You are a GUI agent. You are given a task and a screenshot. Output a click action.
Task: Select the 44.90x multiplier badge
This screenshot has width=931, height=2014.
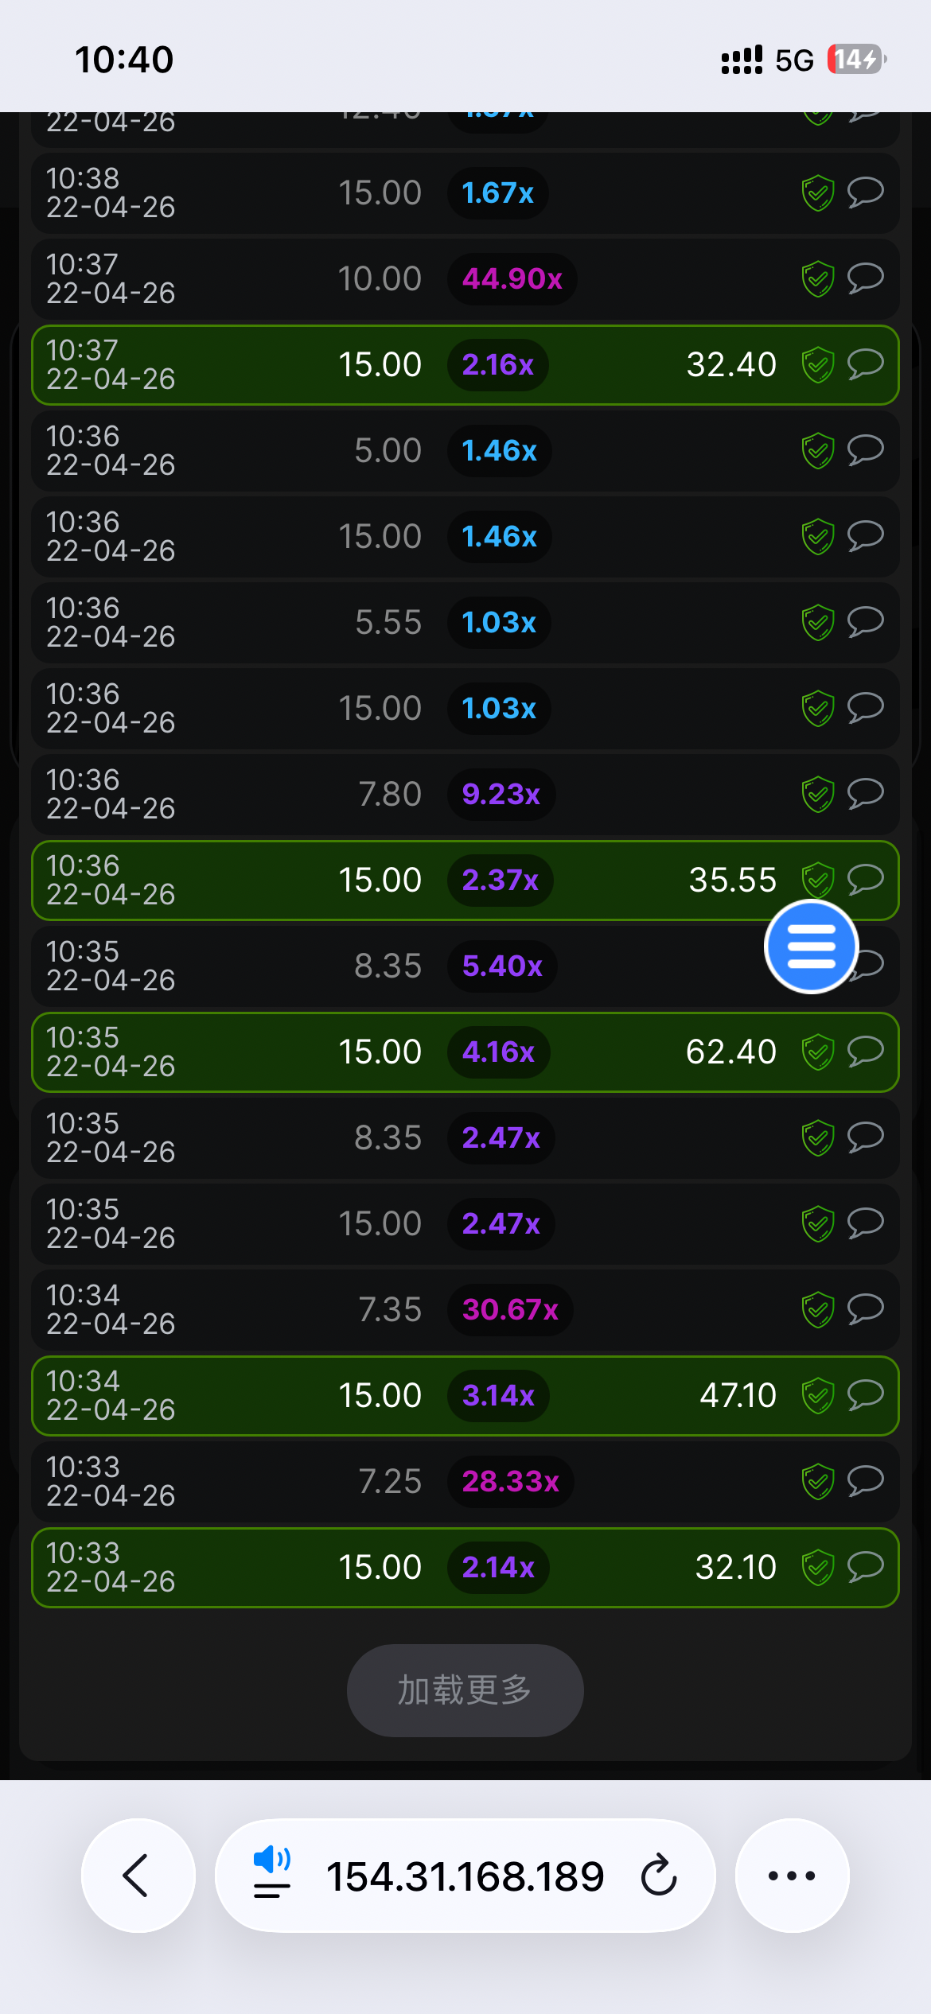pyautogui.click(x=512, y=279)
